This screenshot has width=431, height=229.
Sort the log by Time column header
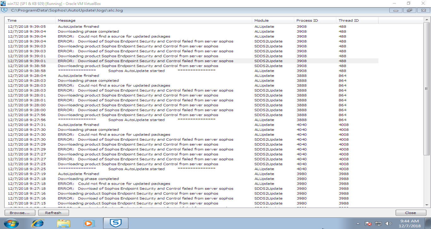pyautogui.click(x=31, y=20)
